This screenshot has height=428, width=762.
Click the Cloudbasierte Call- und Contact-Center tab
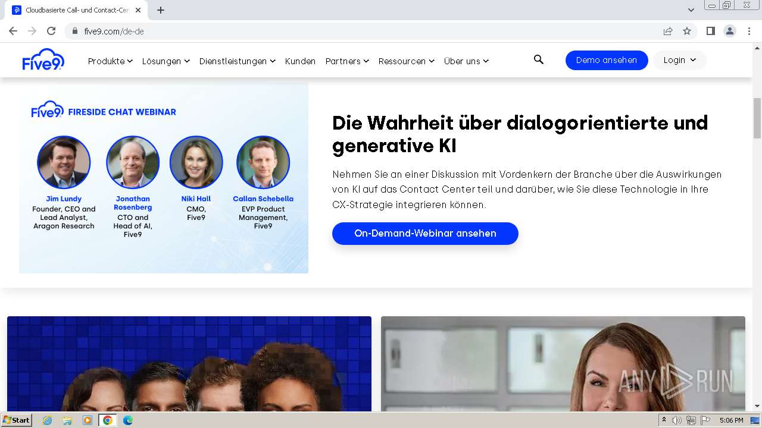(x=77, y=10)
